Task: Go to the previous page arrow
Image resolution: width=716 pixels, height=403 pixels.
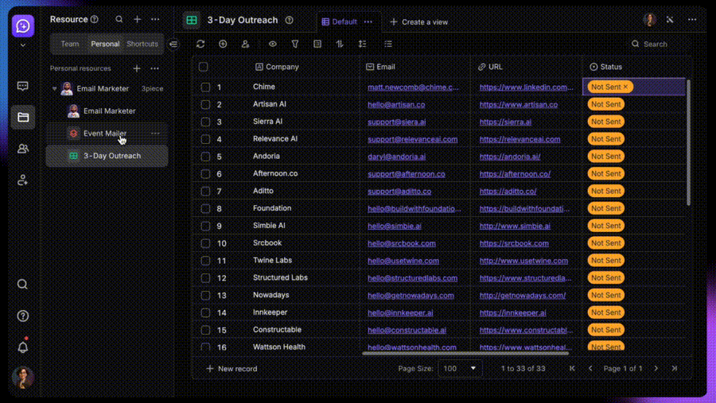Action: tap(590, 368)
